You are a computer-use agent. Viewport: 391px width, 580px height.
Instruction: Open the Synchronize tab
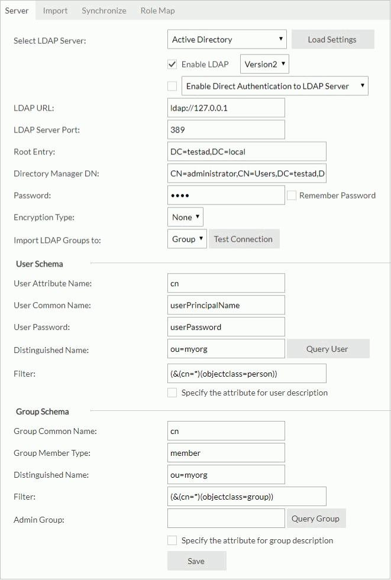(104, 10)
